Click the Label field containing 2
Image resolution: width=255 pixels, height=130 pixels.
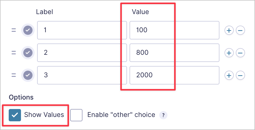tap(82, 53)
